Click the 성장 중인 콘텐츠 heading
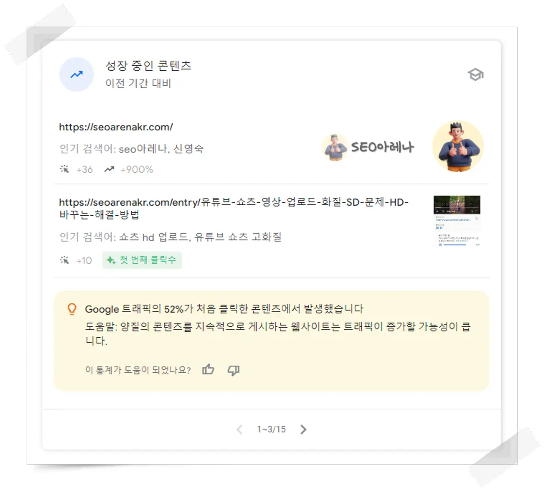This screenshot has height=491, width=544. coord(148,66)
